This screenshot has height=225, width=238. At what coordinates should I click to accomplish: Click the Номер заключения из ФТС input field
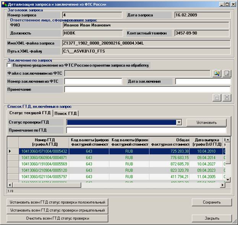point(92,82)
